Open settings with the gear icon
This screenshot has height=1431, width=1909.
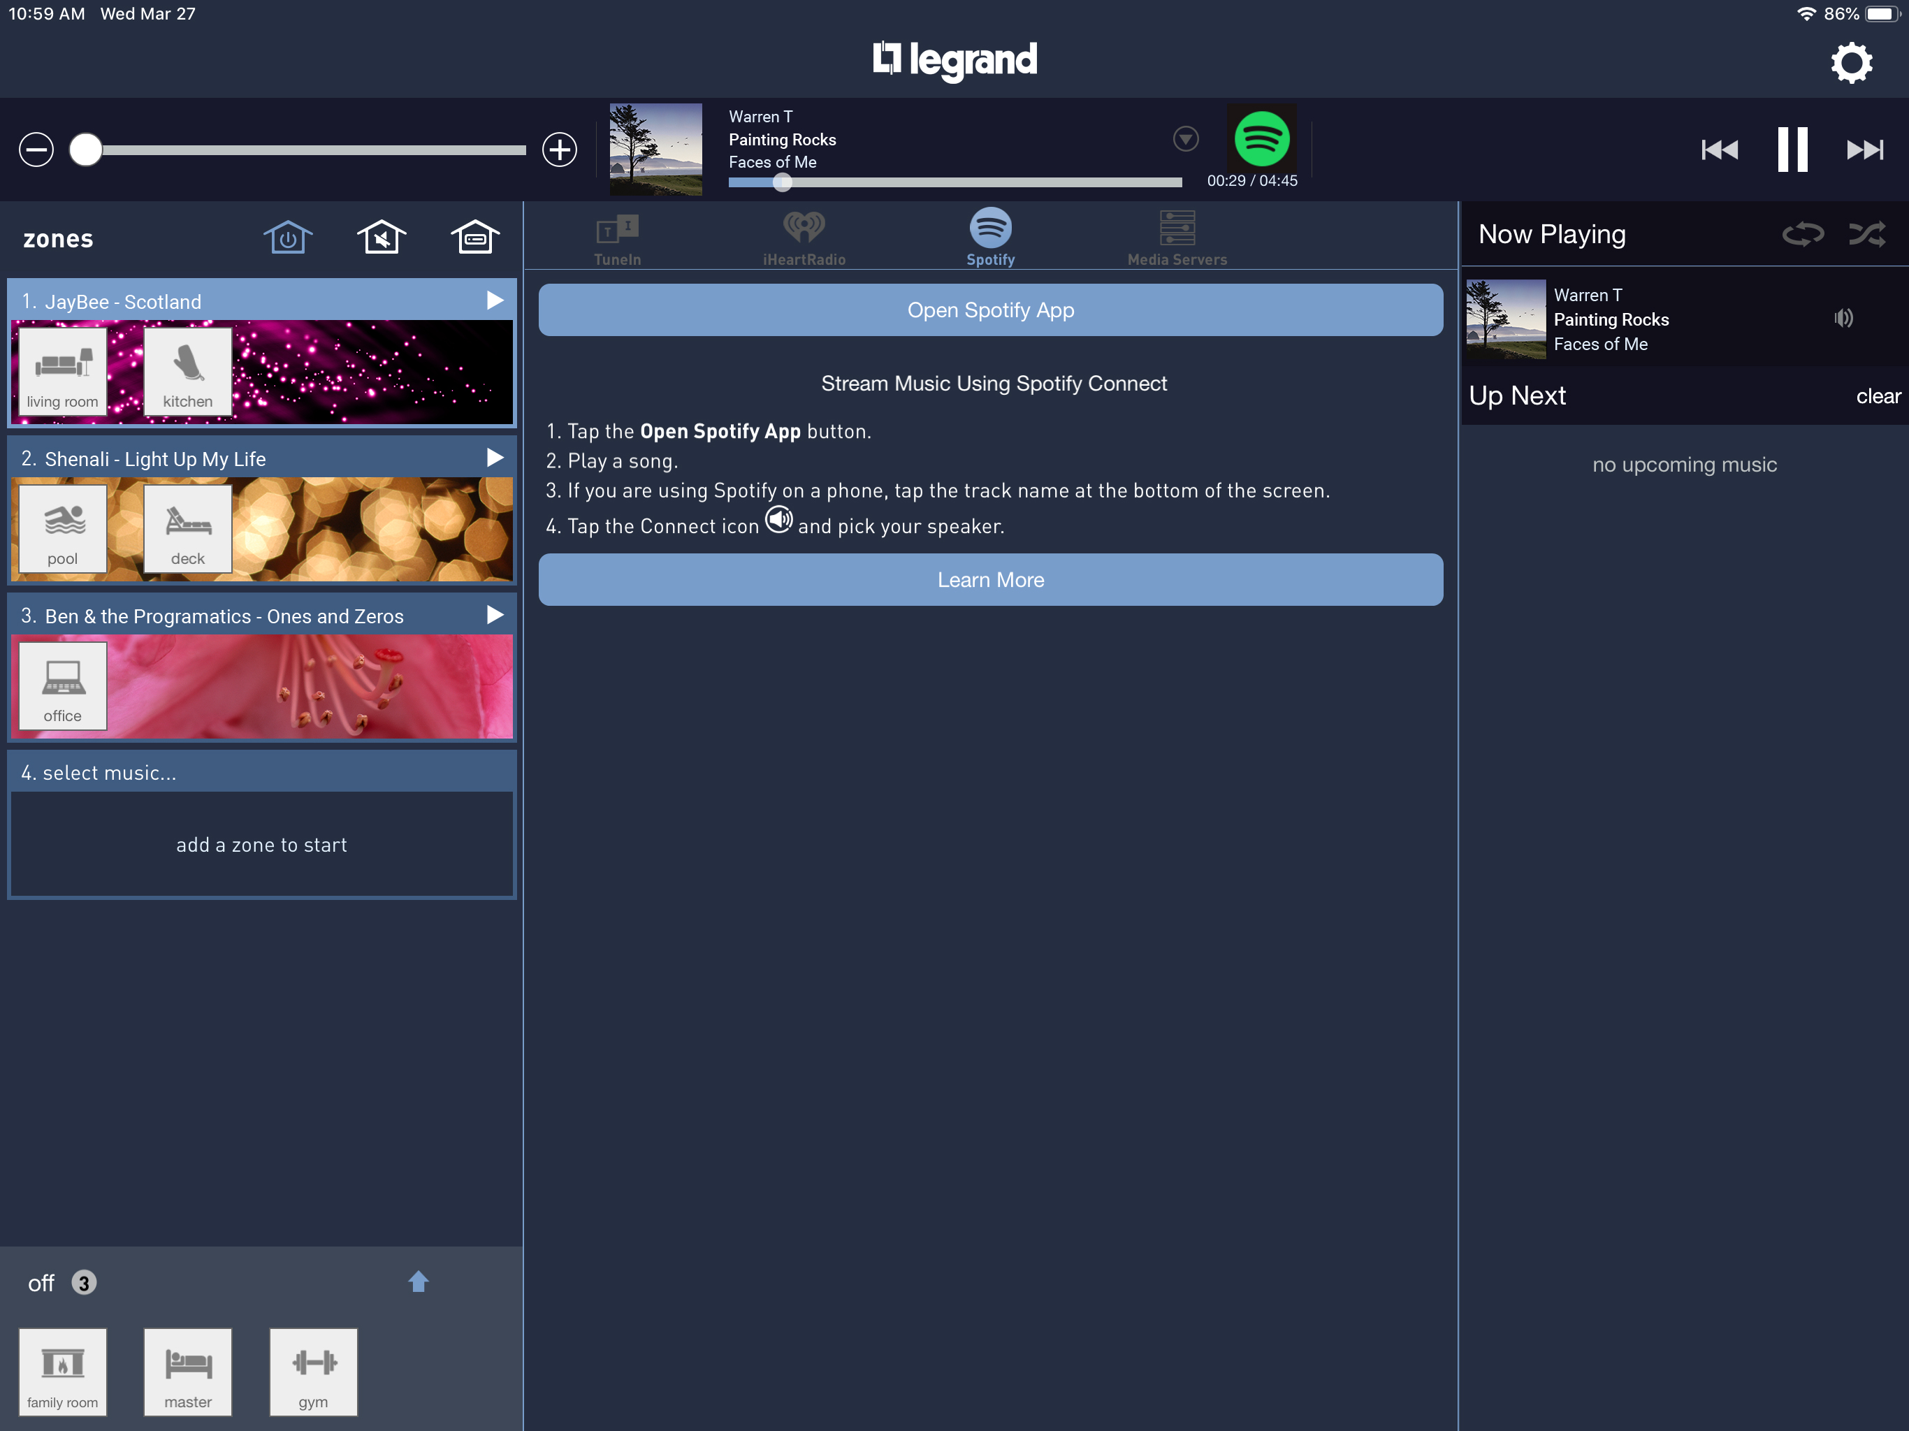[1851, 62]
